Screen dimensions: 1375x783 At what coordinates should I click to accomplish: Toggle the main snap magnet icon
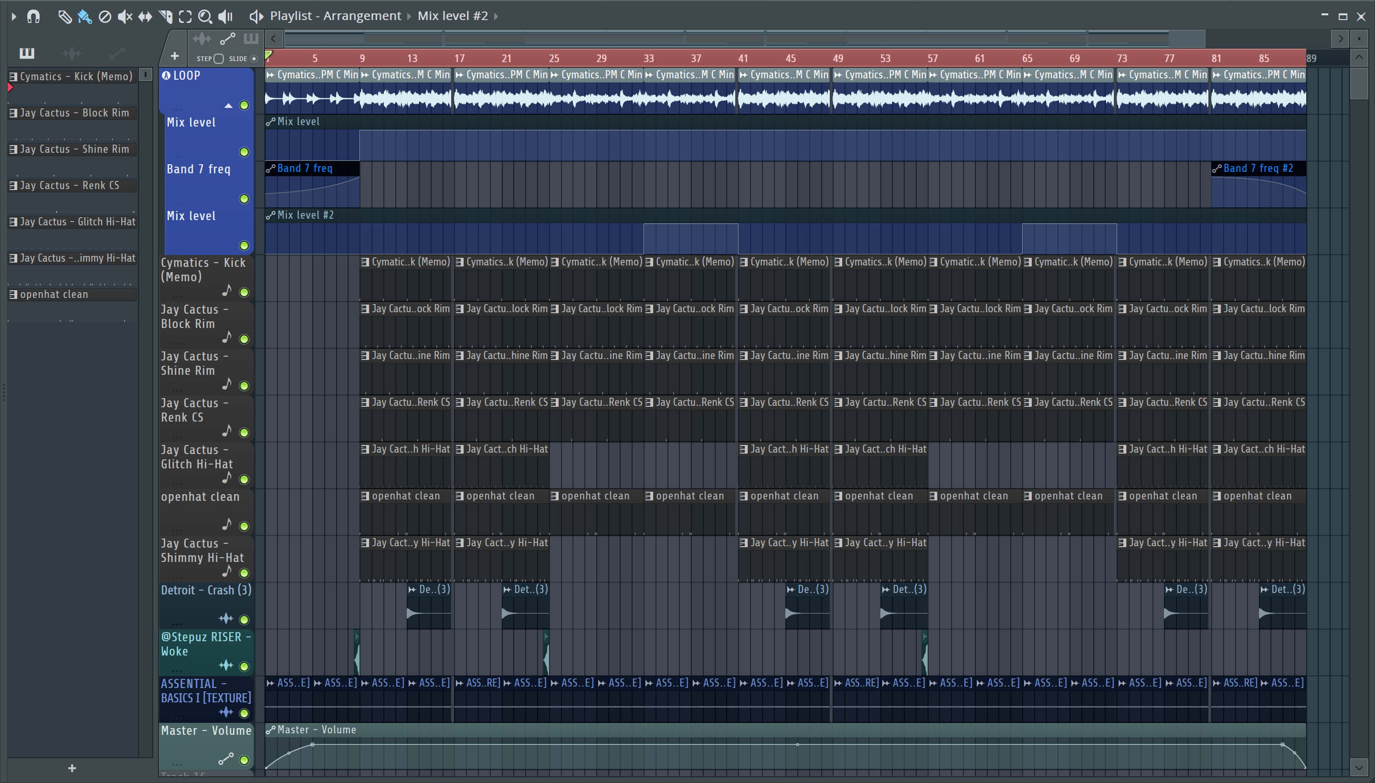pyautogui.click(x=33, y=16)
